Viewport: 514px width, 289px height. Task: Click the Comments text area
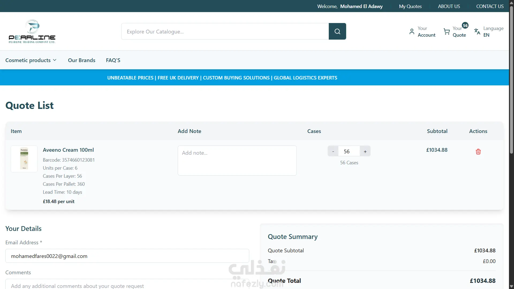coord(127,284)
